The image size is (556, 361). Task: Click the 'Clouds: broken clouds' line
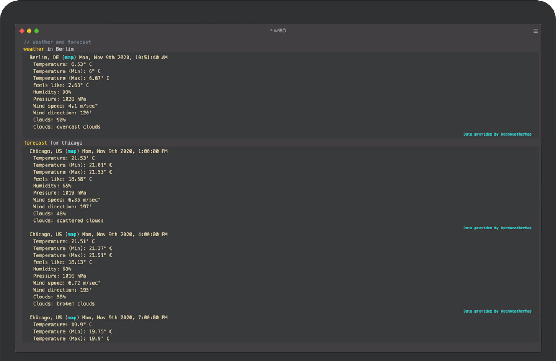[x=64, y=304]
